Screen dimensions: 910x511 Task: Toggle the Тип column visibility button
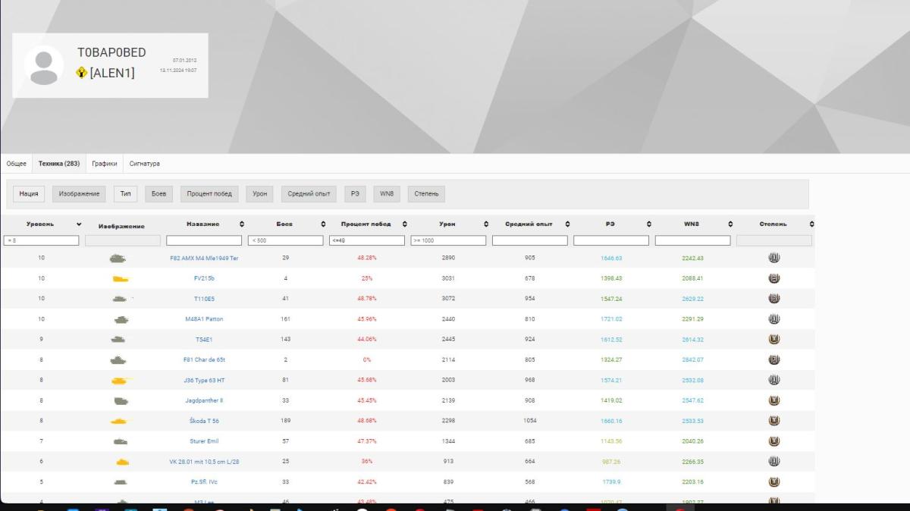(125, 194)
